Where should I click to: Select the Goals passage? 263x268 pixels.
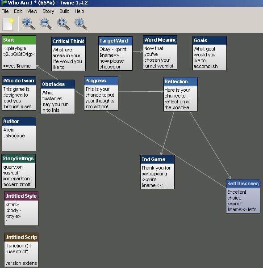pyautogui.click(x=209, y=53)
